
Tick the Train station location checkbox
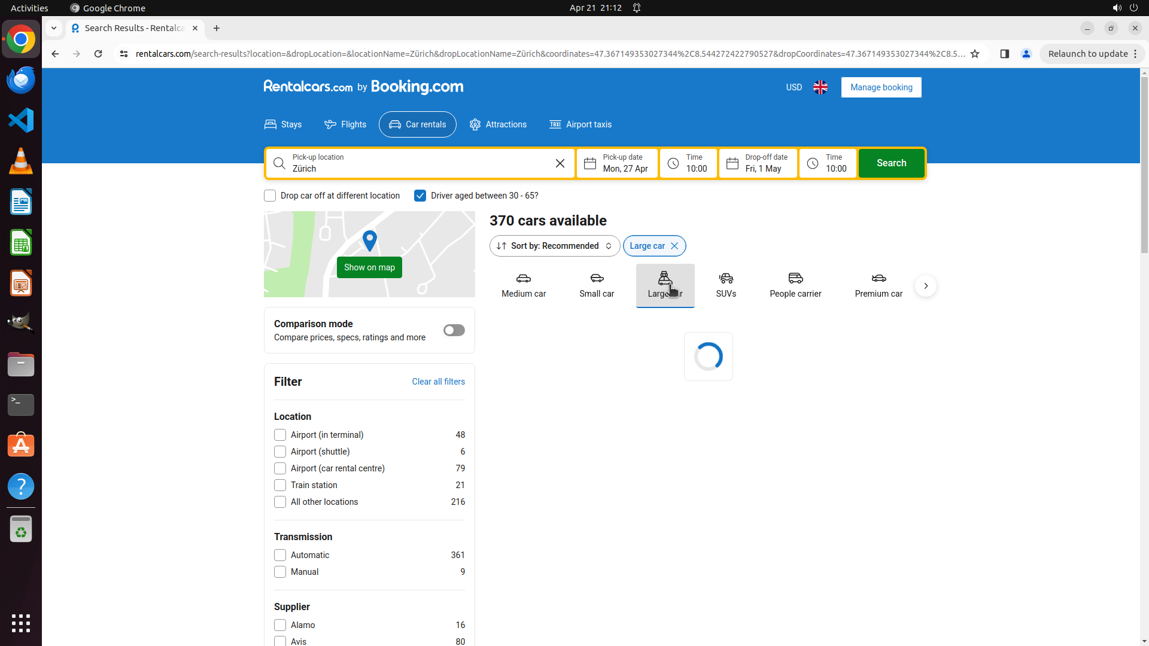tap(280, 485)
